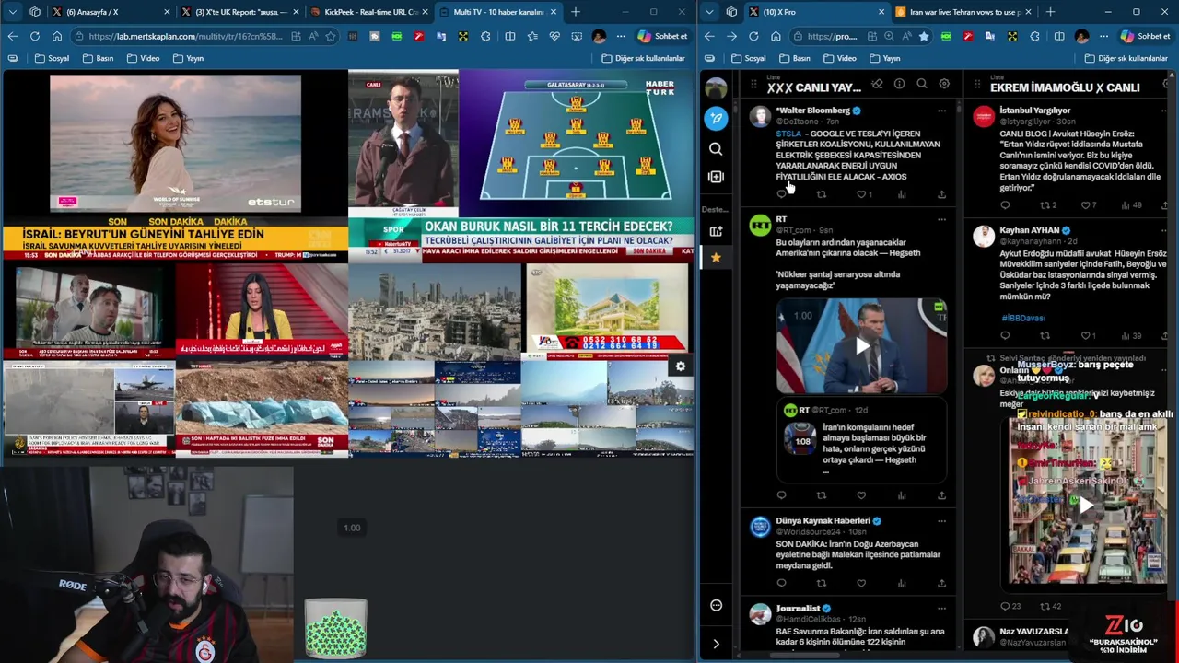
Task: Reply to Walter Bloomberg's TSLA post
Action: 781,194
